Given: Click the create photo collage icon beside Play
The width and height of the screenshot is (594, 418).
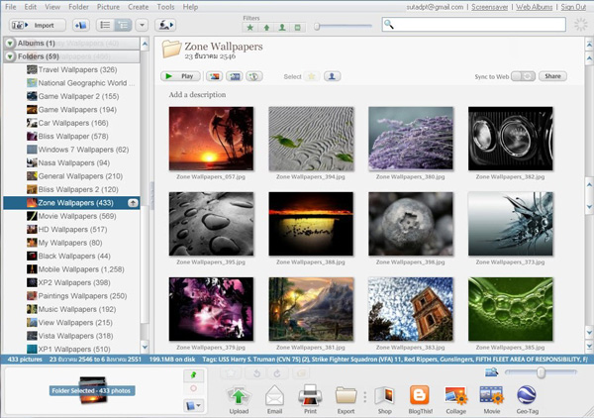Looking at the screenshot, I should (x=215, y=76).
